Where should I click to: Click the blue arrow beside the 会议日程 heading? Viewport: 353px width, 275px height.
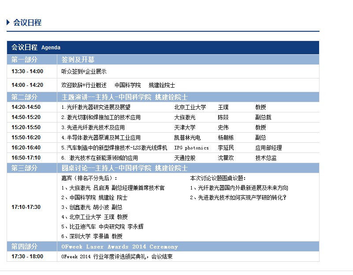8,22
